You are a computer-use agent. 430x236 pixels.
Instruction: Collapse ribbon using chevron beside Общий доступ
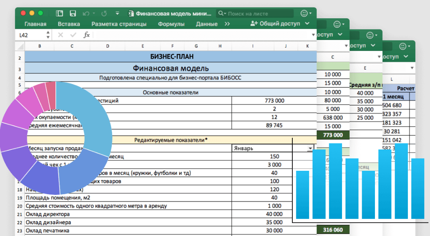(x=307, y=24)
